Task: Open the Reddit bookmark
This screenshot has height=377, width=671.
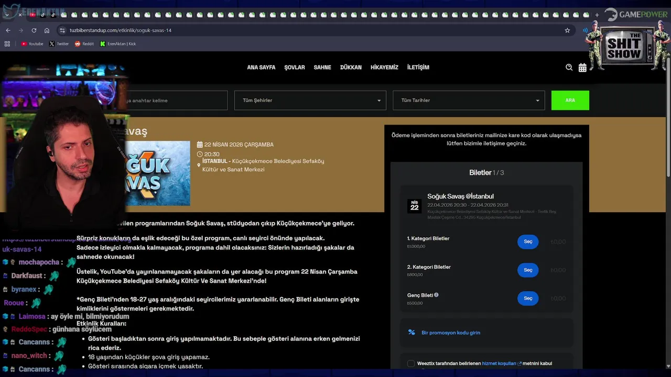Action: point(84,44)
